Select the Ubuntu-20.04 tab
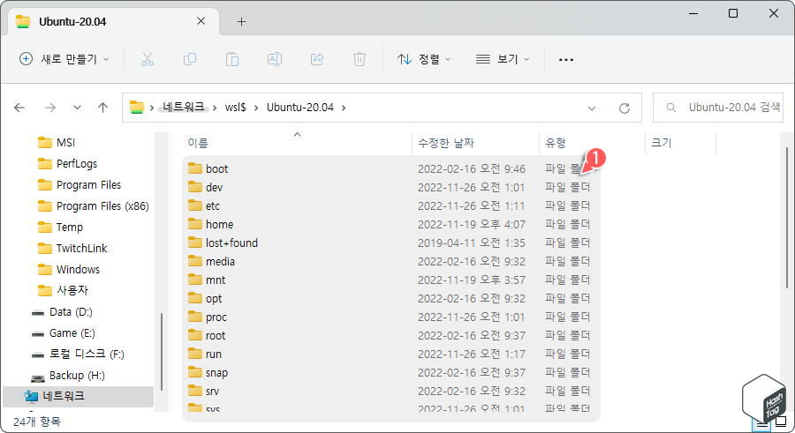 pos(114,22)
